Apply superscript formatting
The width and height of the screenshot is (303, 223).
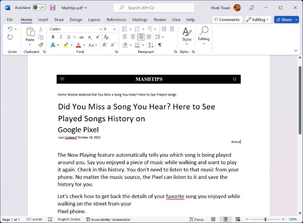coord(98,37)
